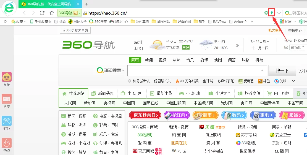The height and width of the screenshot is (155, 307).
Task: Click the 360导航 site logo
Action: [89, 45]
